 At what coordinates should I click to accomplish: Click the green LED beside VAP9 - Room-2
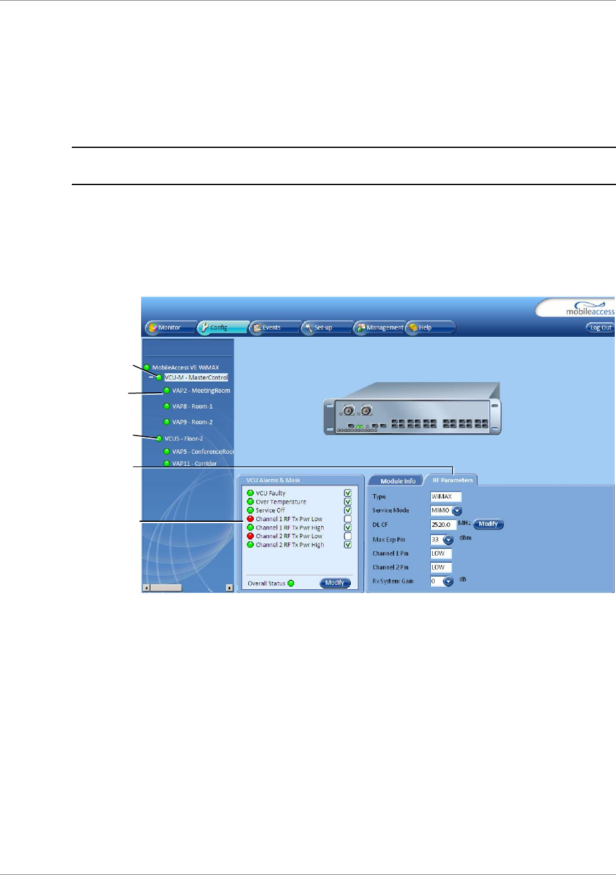coord(167,422)
